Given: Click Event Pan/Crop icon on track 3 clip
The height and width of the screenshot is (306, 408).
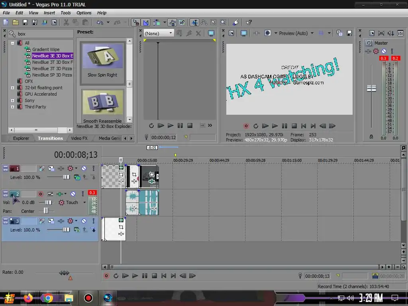Looking at the screenshot, I should click(121, 227).
